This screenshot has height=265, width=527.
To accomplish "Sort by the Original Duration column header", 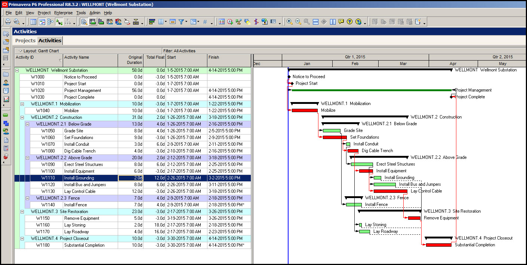I will tap(131, 60).
